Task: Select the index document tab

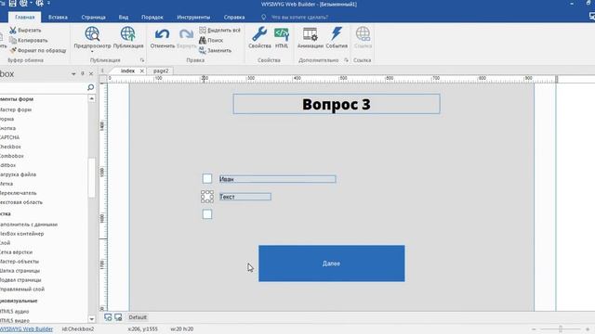Action: (x=127, y=71)
